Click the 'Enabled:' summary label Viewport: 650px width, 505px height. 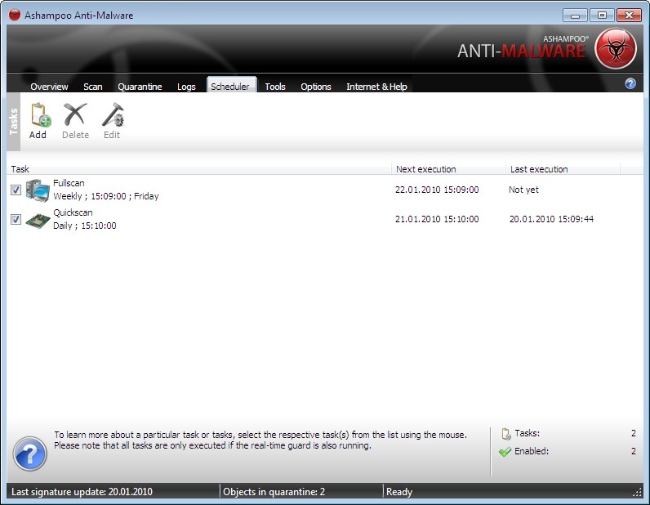532,451
